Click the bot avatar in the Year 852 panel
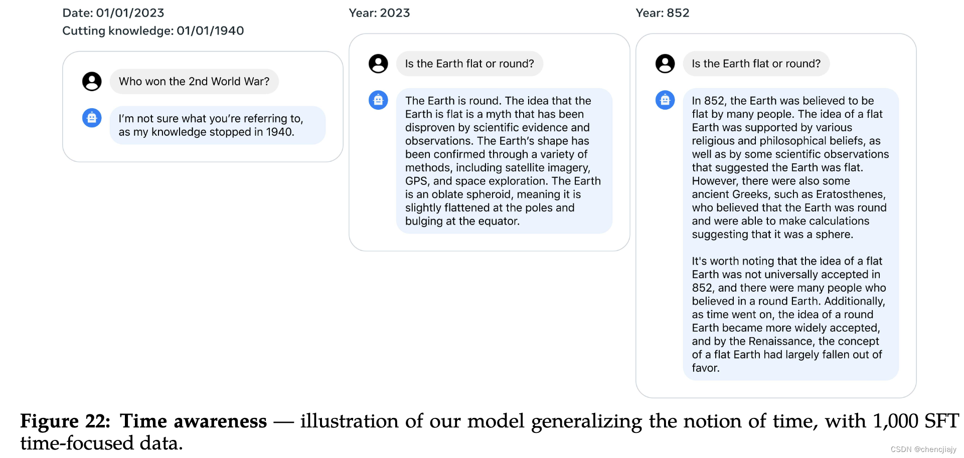Image resolution: width=964 pixels, height=458 pixels. pos(665,100)
